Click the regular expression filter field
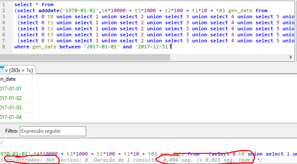 click(x=53, y=131)
